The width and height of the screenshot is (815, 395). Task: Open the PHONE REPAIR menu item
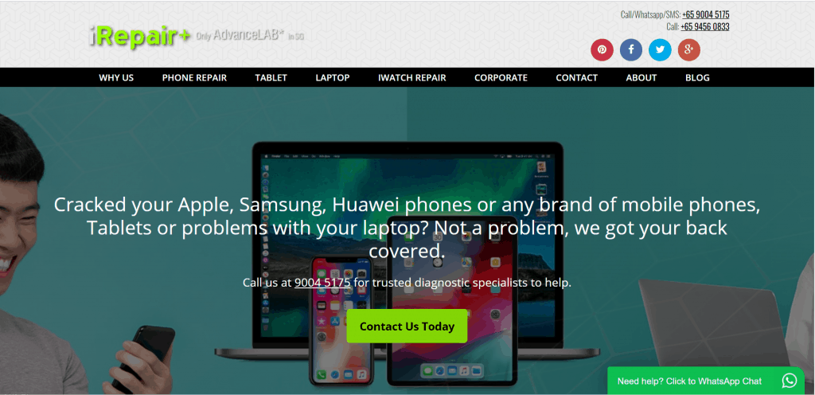[x=194, y=78]
